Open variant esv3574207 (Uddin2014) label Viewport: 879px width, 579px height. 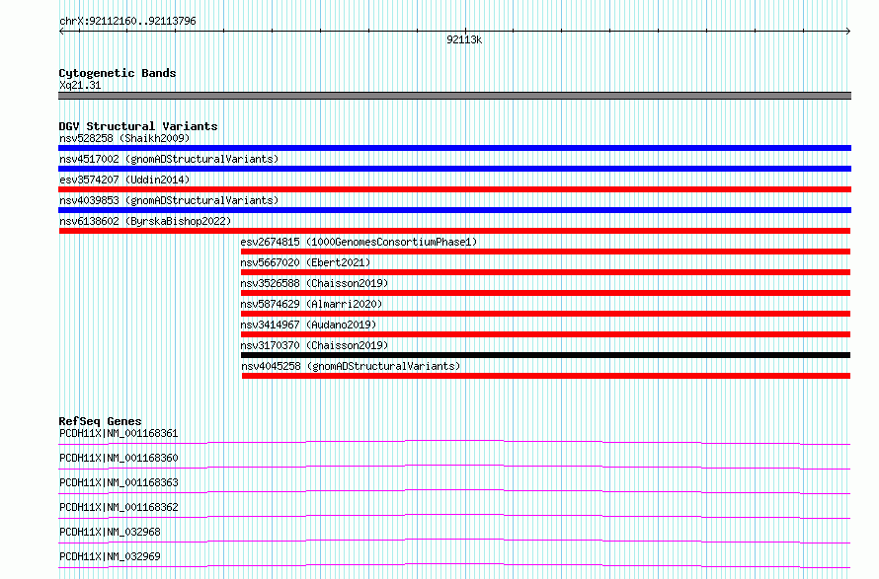tap(124, 180)
